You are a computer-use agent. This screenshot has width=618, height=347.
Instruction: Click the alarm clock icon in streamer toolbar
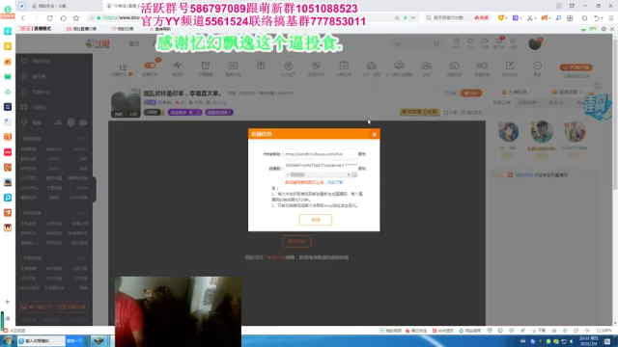[x=206, y=66]
